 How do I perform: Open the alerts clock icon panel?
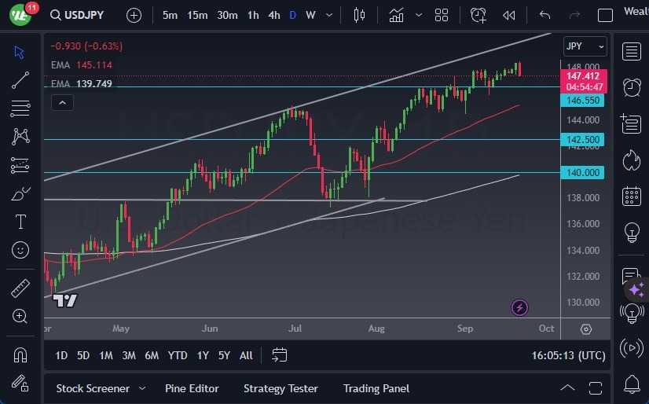pyautogui.click(x=630, y=86)
